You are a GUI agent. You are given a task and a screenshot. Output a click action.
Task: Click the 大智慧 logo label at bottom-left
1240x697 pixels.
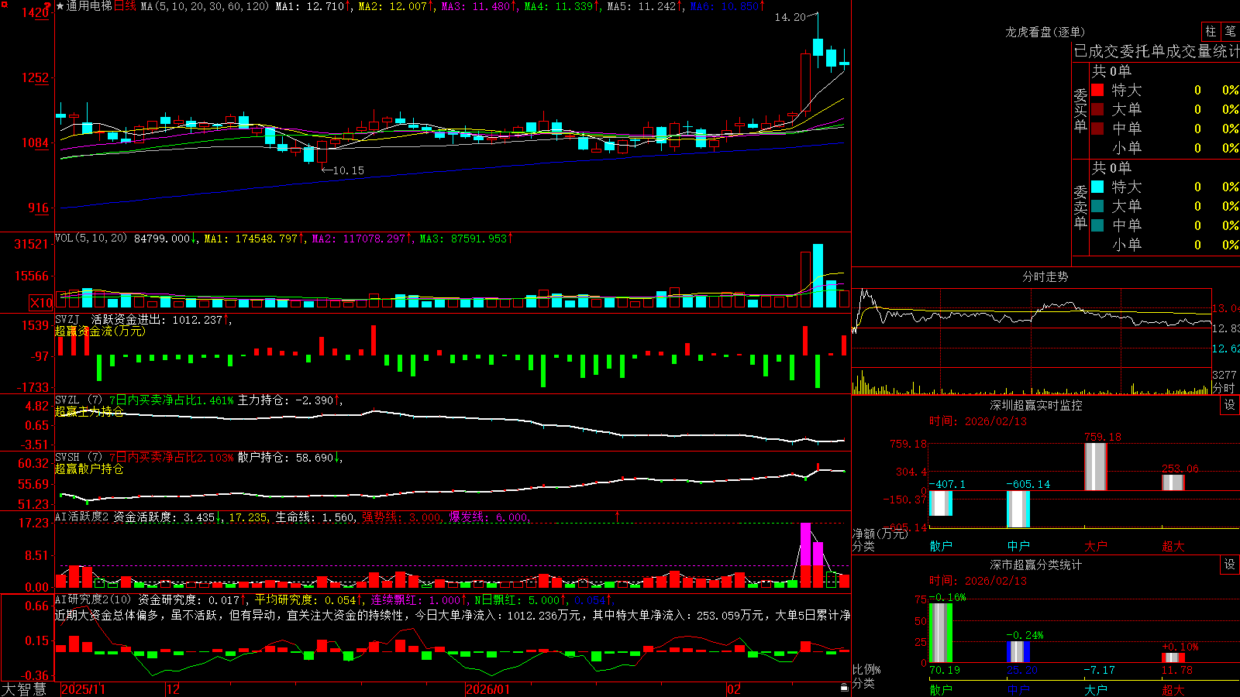24,689
